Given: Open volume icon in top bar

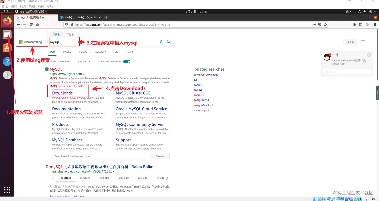Looking at the screenshot, I should click(x=365, y=12).
